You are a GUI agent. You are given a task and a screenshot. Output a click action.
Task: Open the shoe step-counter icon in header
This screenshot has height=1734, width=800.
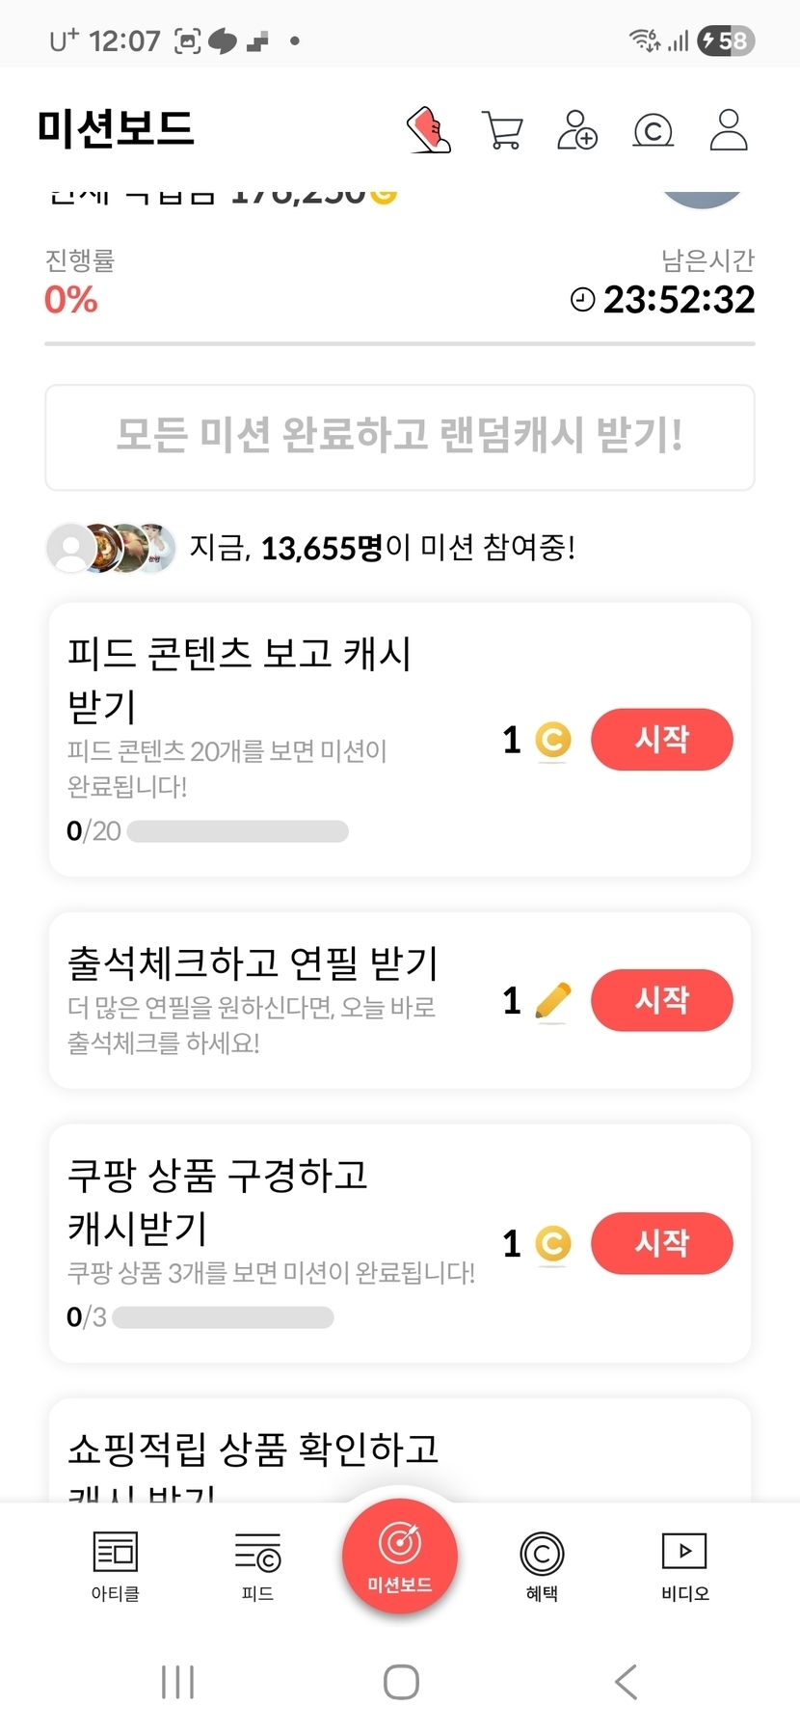pos(429,130)
